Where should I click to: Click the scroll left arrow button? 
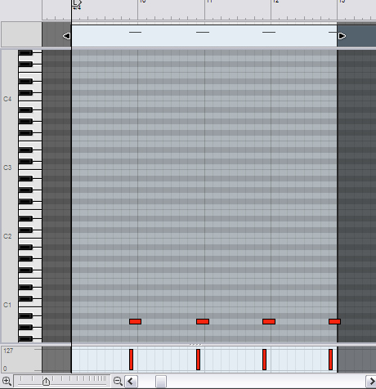click(131, 382)
